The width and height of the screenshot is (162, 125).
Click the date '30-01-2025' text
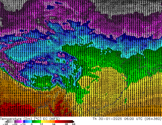click(x=110, y=119)
